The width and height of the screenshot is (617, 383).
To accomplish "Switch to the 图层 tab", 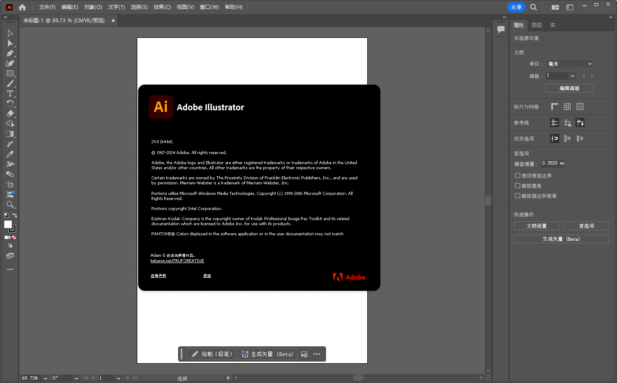I will (x=537, y=25).
